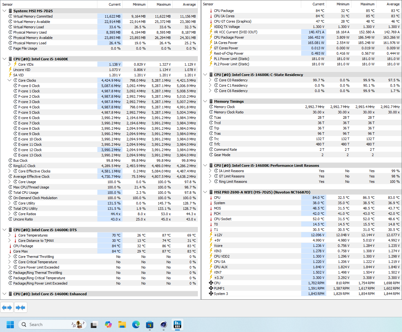Expand the Core Usage row
The width and height of the screenshot is (402, 332).
(9, 182)
